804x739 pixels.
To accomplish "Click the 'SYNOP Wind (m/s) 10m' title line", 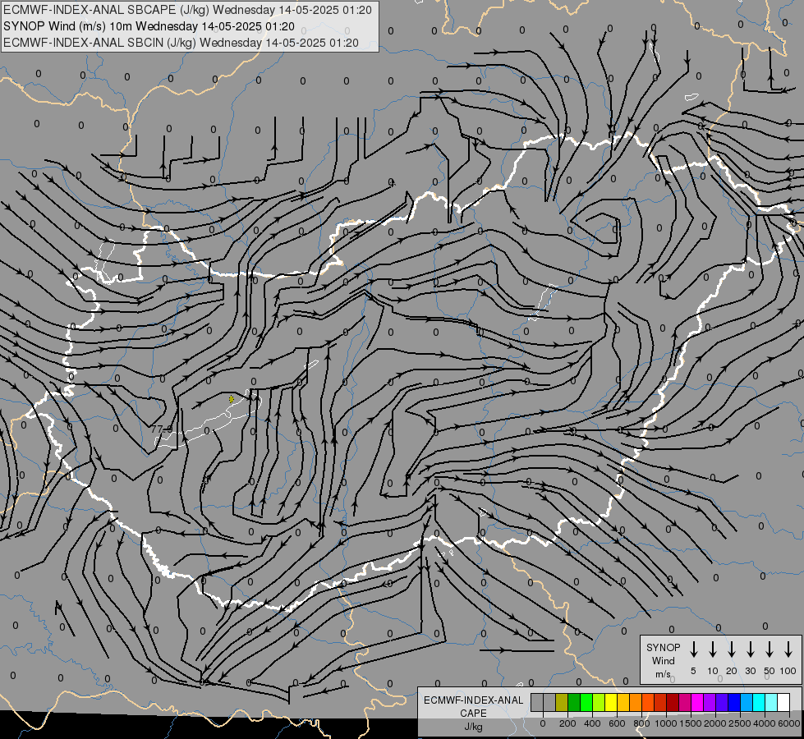I will (149, 26).
